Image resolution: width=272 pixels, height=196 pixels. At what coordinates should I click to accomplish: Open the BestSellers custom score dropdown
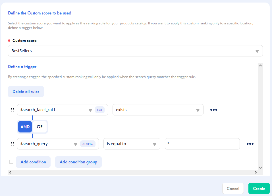pyautogui.click(x=135, y=51)
